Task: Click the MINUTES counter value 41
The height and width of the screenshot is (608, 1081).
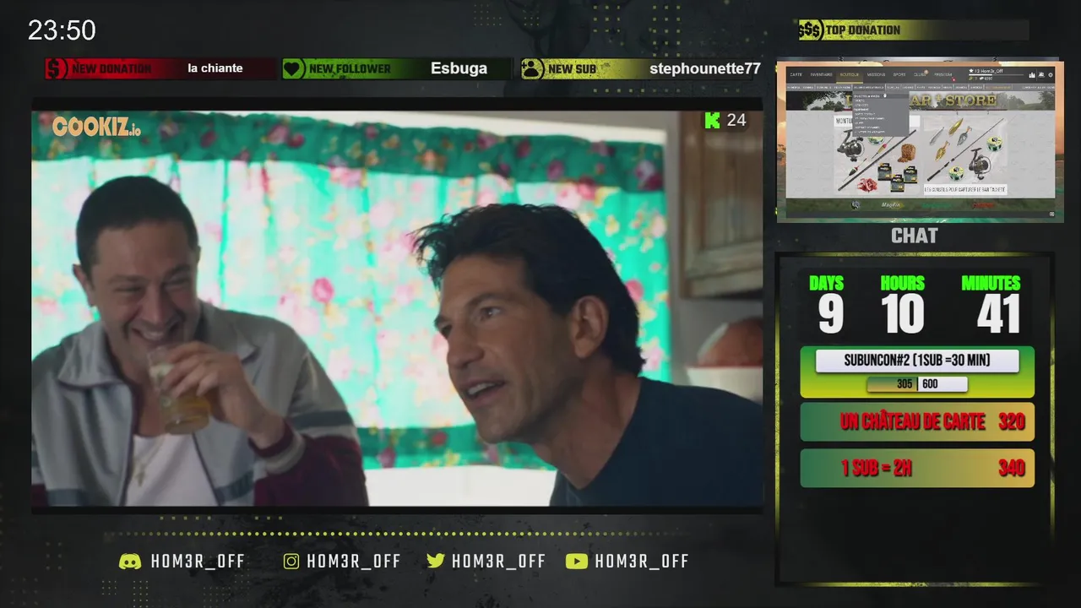Action: (x=999, y=314)
